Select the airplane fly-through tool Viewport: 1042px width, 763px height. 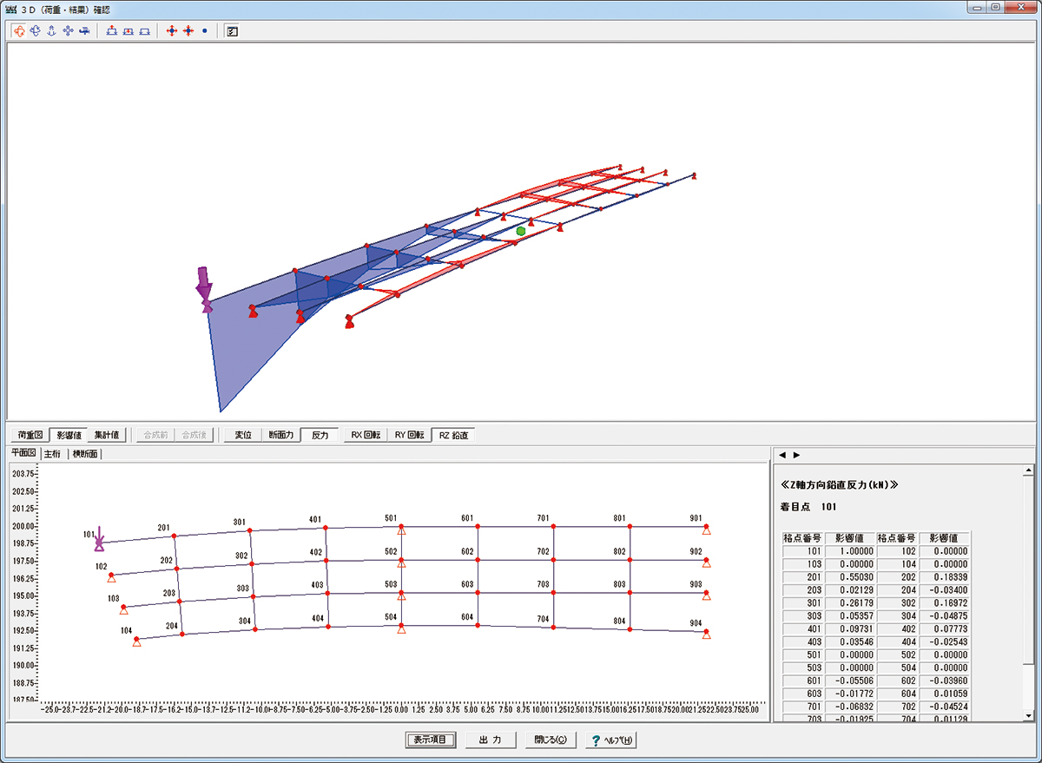point(84,30)
